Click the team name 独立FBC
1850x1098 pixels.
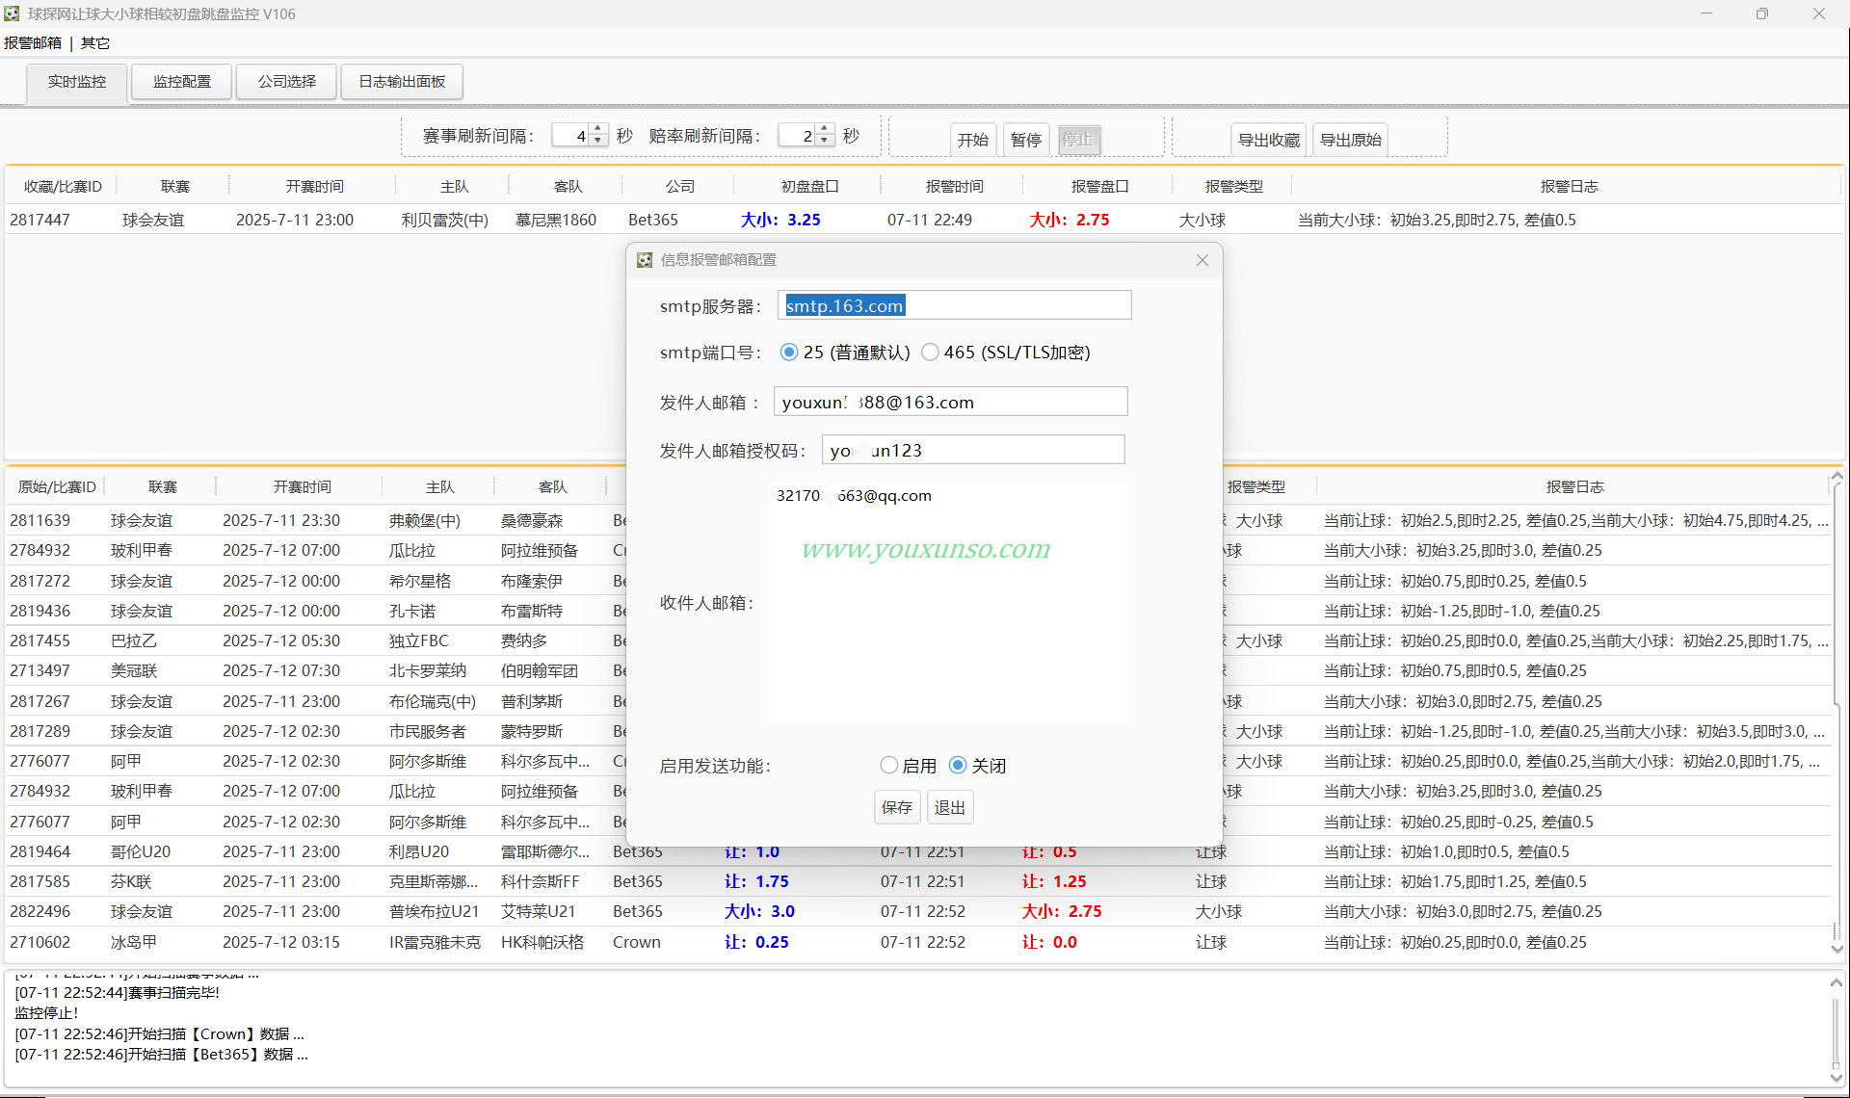418,640
